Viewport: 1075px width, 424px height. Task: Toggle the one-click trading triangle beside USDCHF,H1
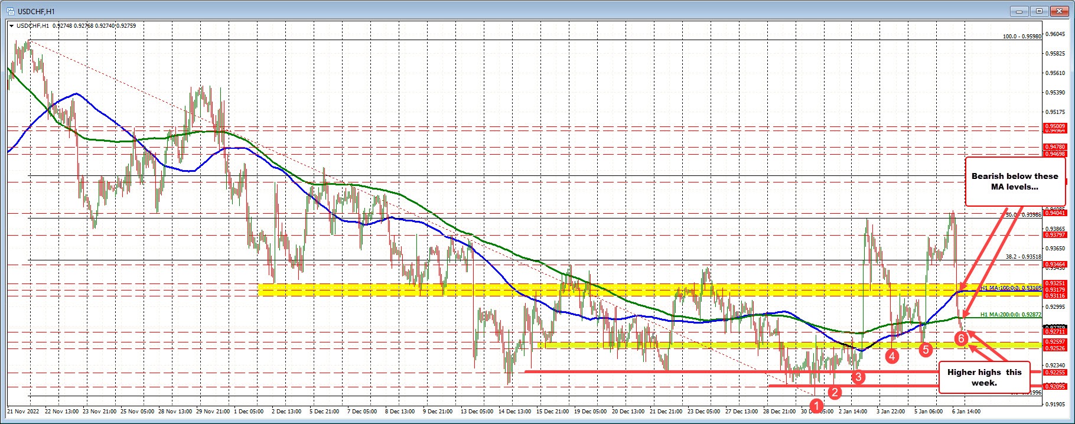[12, 25]
